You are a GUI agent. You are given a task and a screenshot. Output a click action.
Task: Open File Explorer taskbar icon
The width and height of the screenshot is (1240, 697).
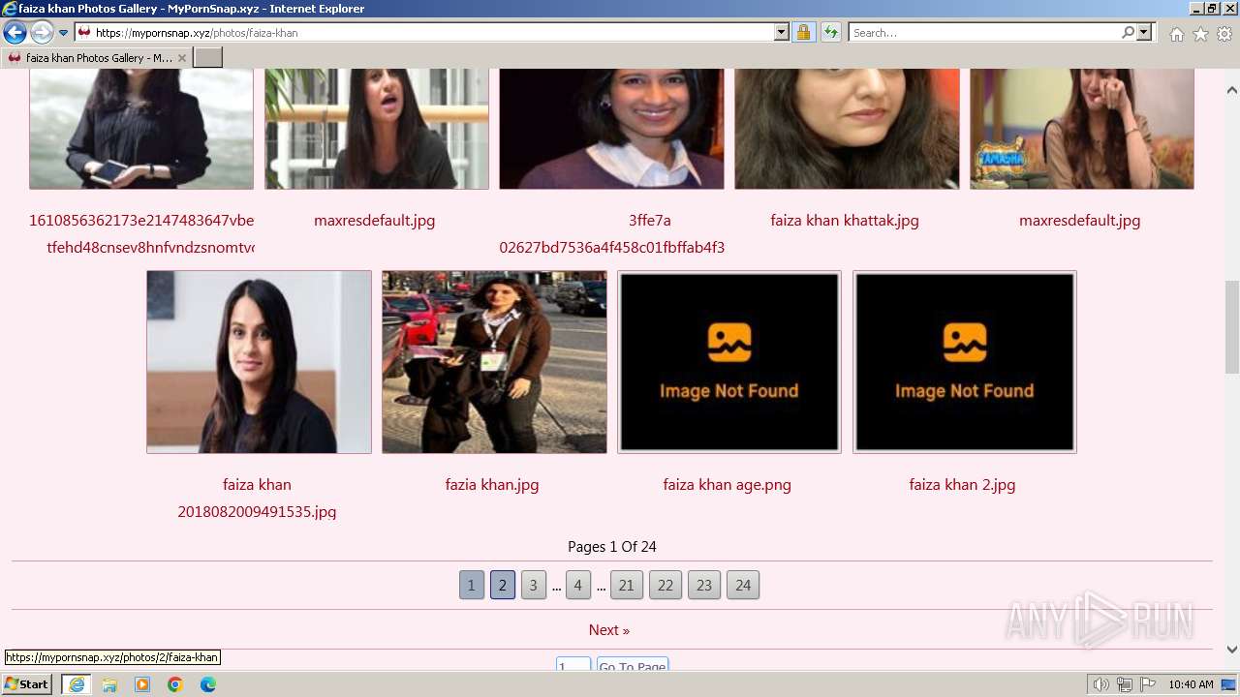pyautogui.click(x=109, y=684)
